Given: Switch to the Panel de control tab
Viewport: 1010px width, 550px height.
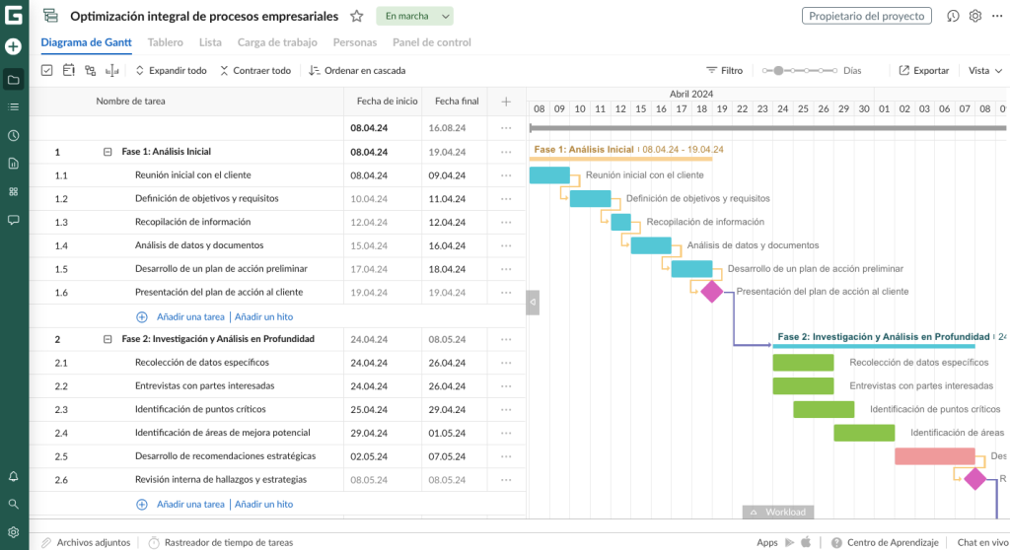Looking at the screenshot, I should [x=432, y=42].
